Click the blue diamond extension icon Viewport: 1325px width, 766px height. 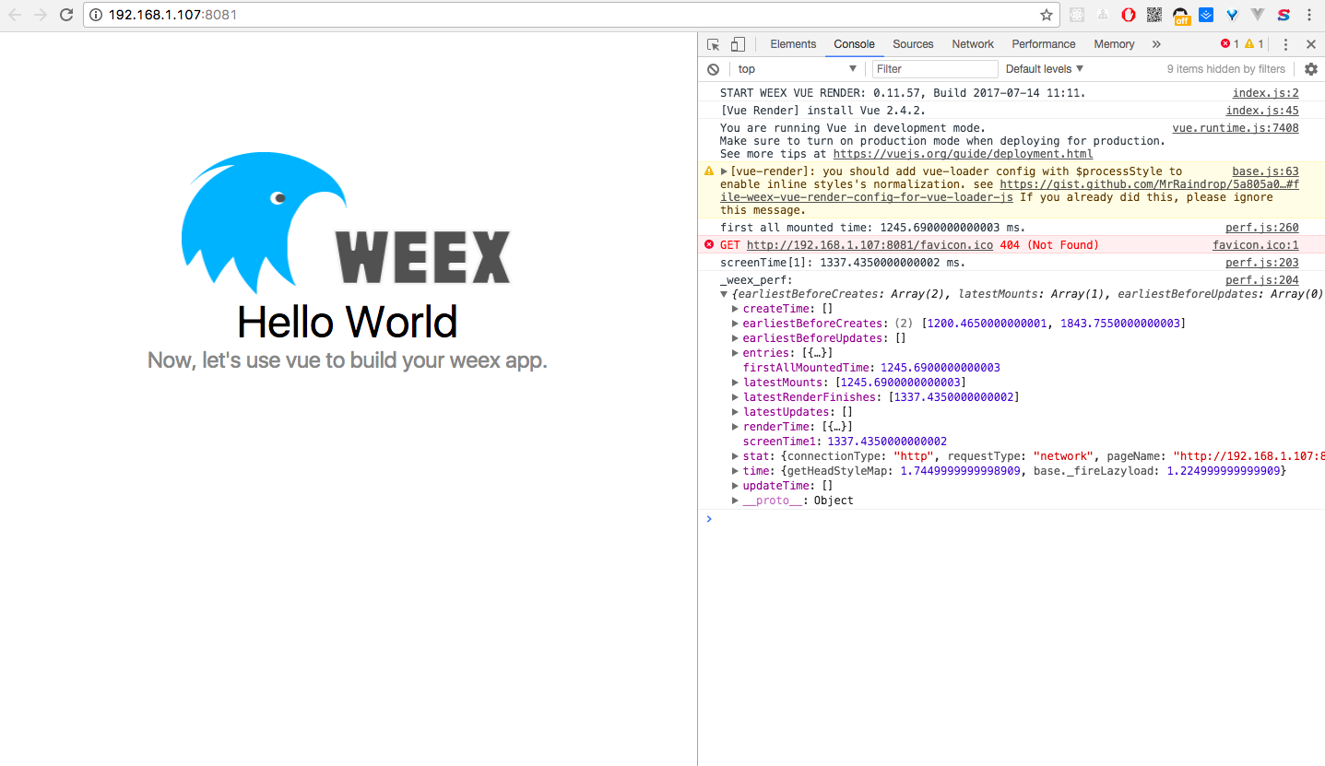[x=1232, y=15]
